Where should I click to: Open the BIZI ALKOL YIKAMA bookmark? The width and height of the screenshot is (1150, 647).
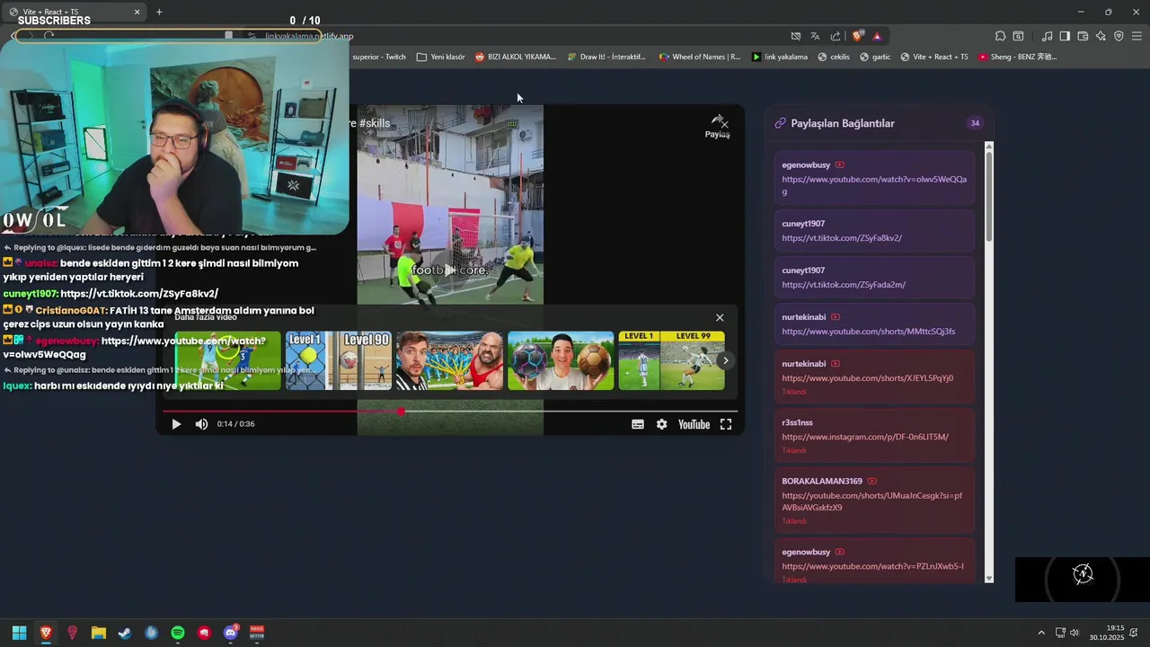coord(516,57)
